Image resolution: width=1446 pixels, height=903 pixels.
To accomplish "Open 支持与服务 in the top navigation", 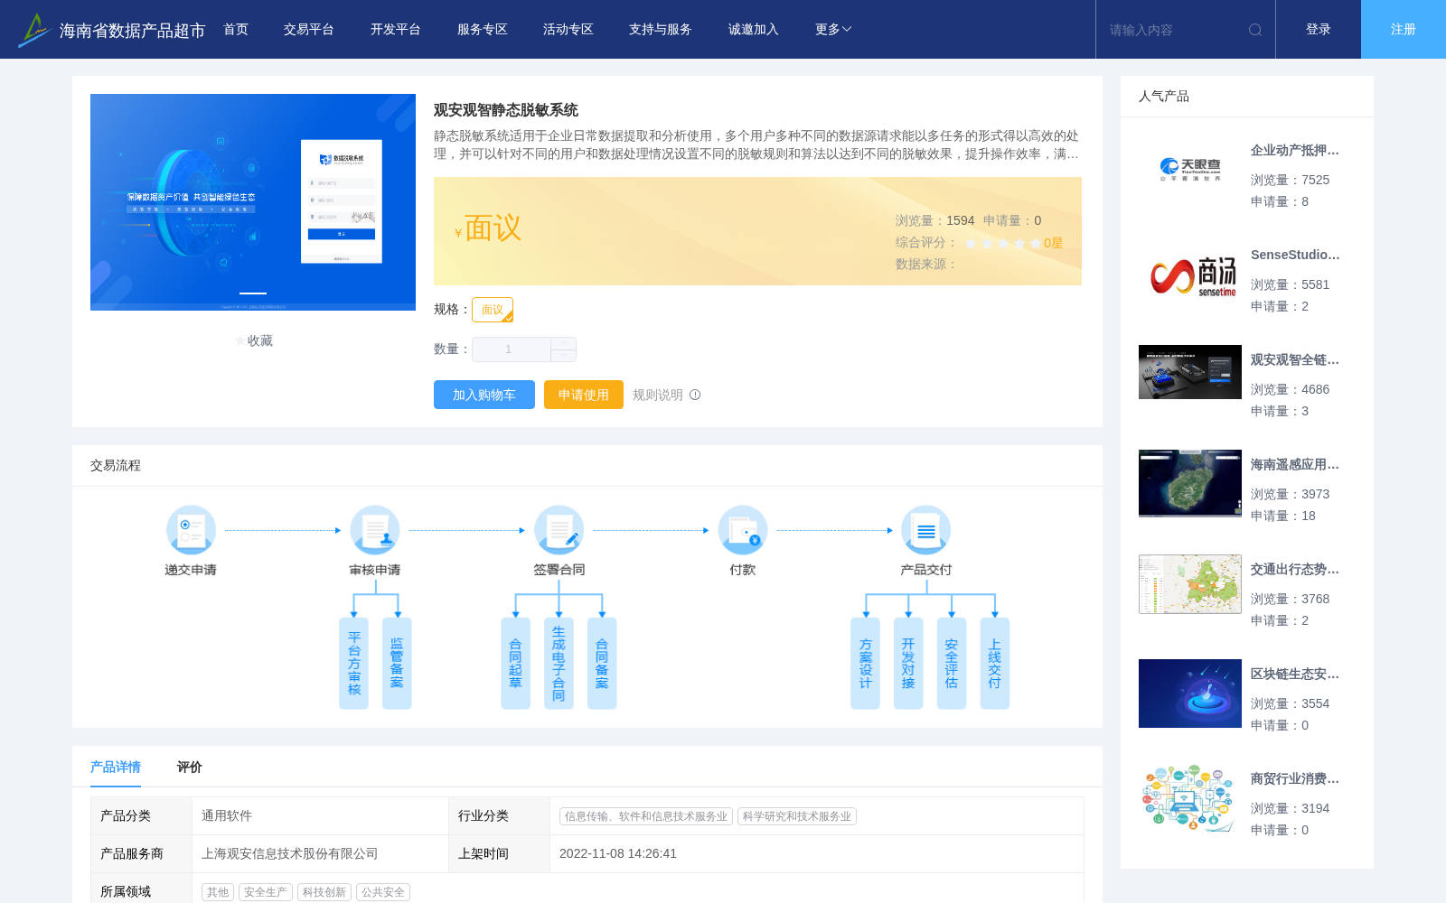I will pos(661,30).
